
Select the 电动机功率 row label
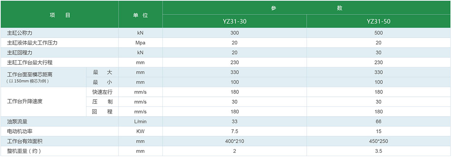20,131
